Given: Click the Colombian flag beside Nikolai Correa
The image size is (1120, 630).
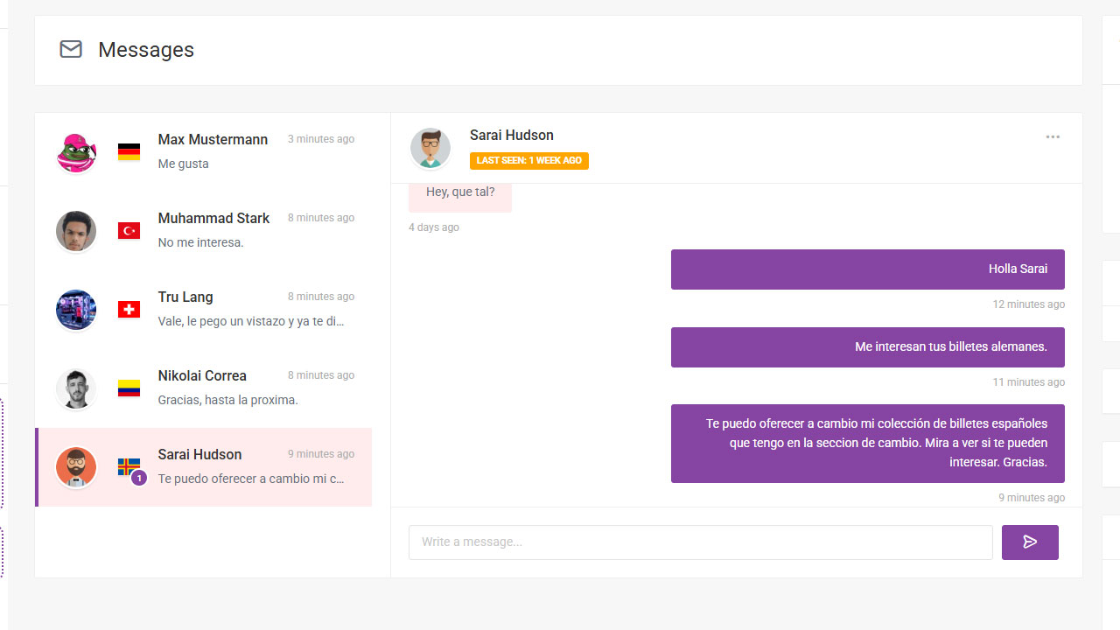Looking at the screenshot, I should (x=129, y=388).
